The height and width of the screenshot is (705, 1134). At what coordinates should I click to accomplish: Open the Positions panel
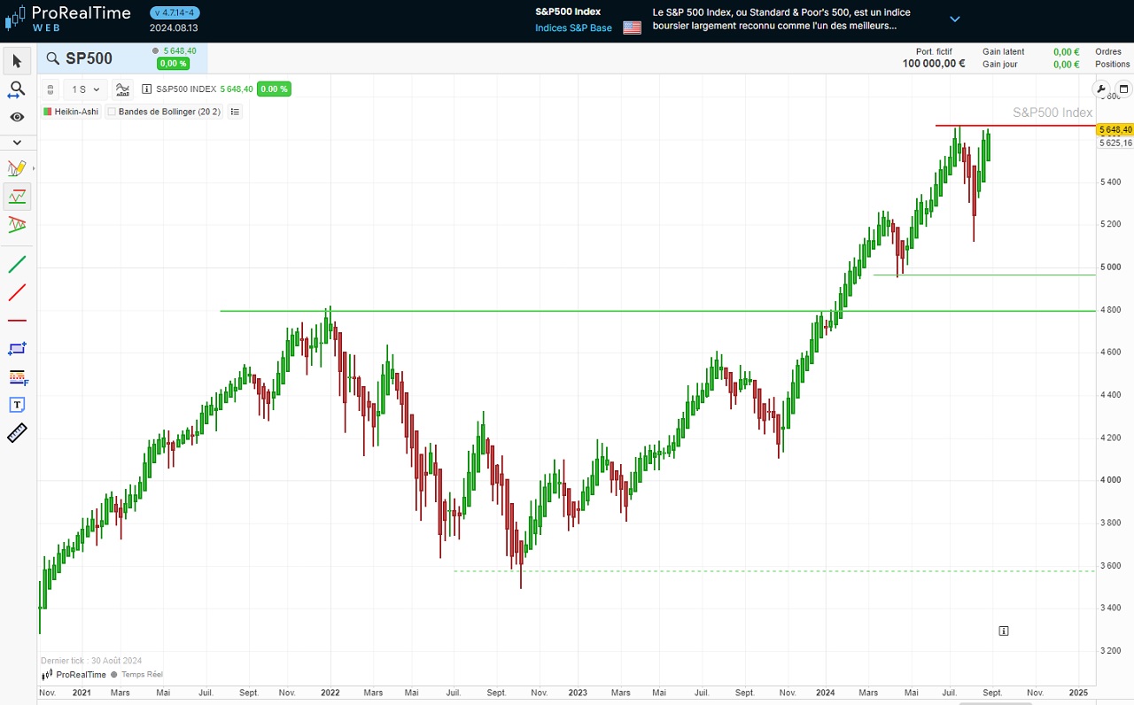tap(1113, 65)
